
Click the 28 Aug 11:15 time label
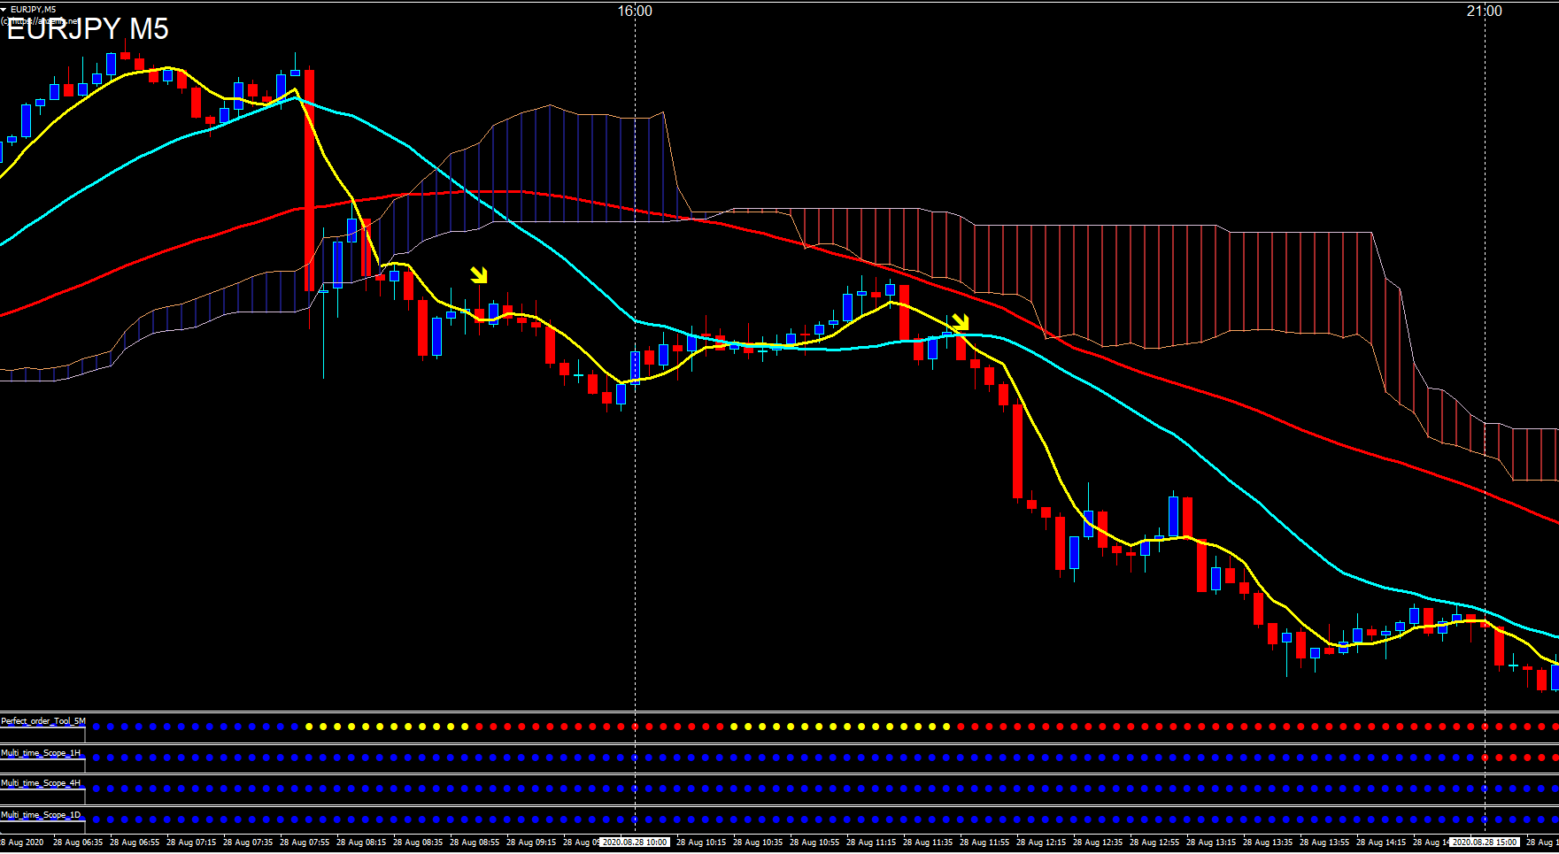871,842
